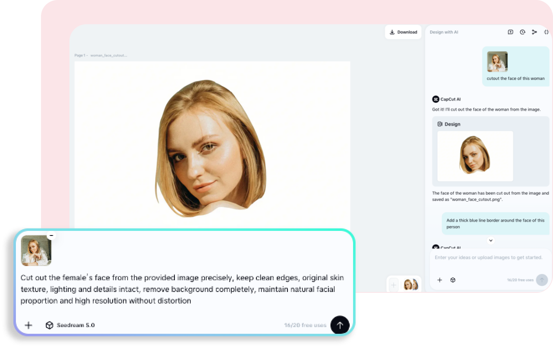Jump to latest messages with the down chevron
Viewport: 553px width, 348px height.
pos(491,241)
